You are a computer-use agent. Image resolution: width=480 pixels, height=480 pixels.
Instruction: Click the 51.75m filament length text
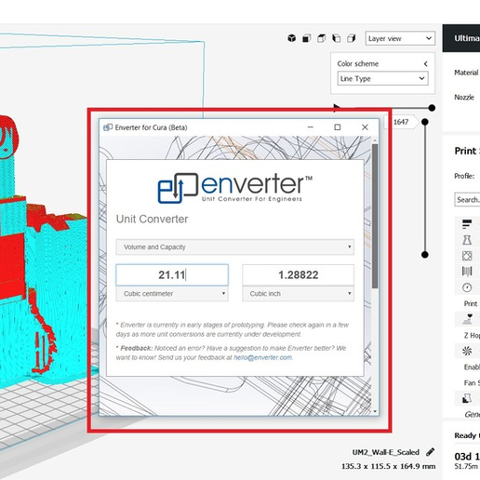pyautogui.click(x=466, y=466)
